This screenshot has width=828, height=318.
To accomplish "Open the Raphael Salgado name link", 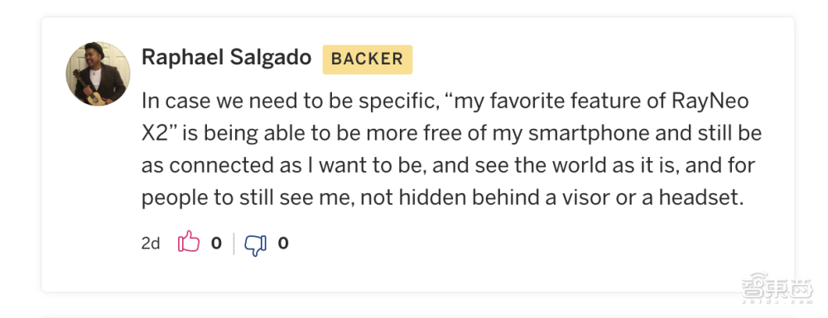I will [x=227, y=58].
